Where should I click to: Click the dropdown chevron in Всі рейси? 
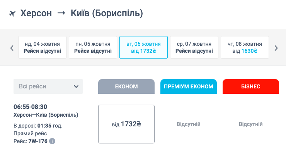[x=76, y=86]
